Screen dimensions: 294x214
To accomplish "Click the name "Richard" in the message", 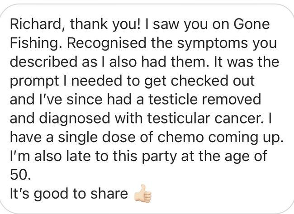I will coord(35,24).
